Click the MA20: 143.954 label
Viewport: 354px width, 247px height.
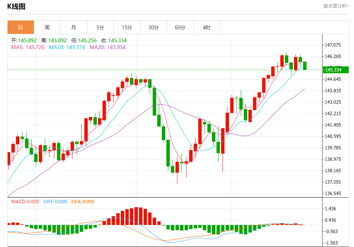107,47
